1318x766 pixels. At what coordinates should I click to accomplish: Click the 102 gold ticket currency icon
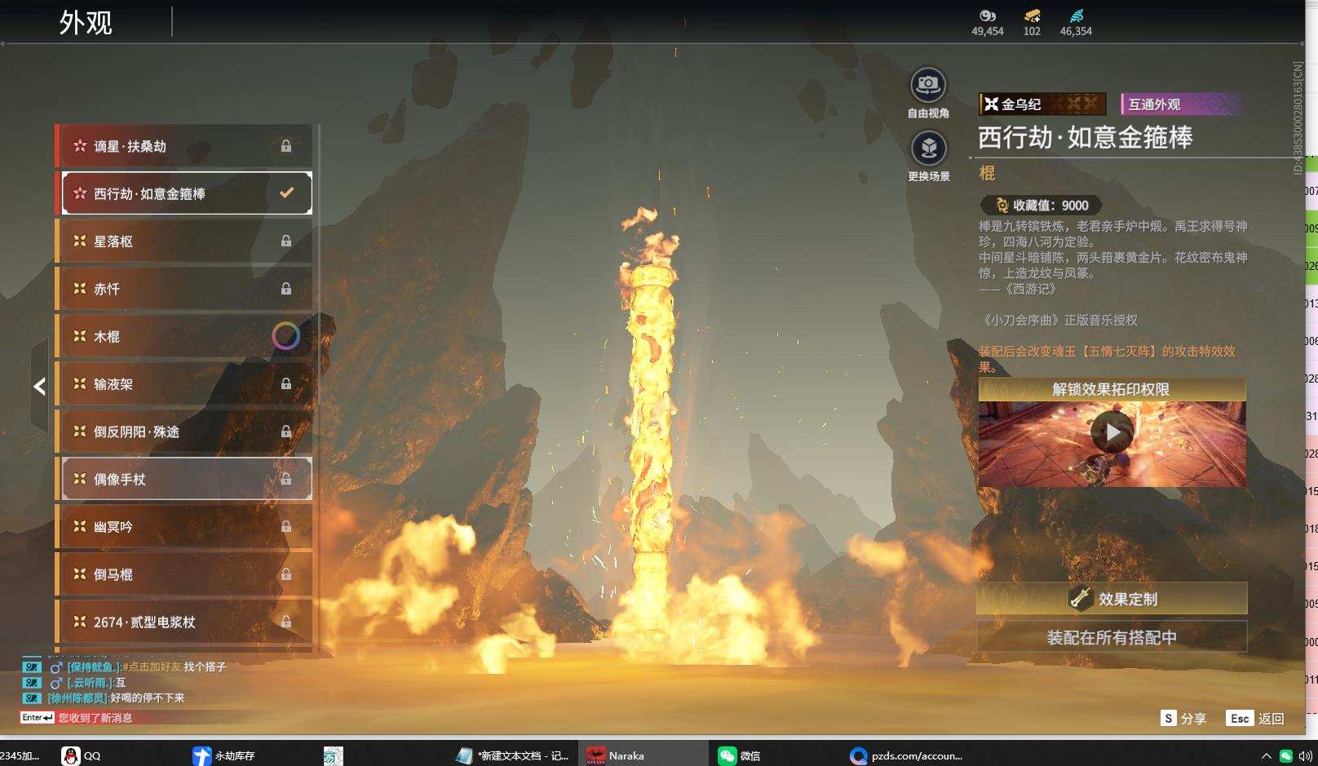click(x=1032, y=15)
